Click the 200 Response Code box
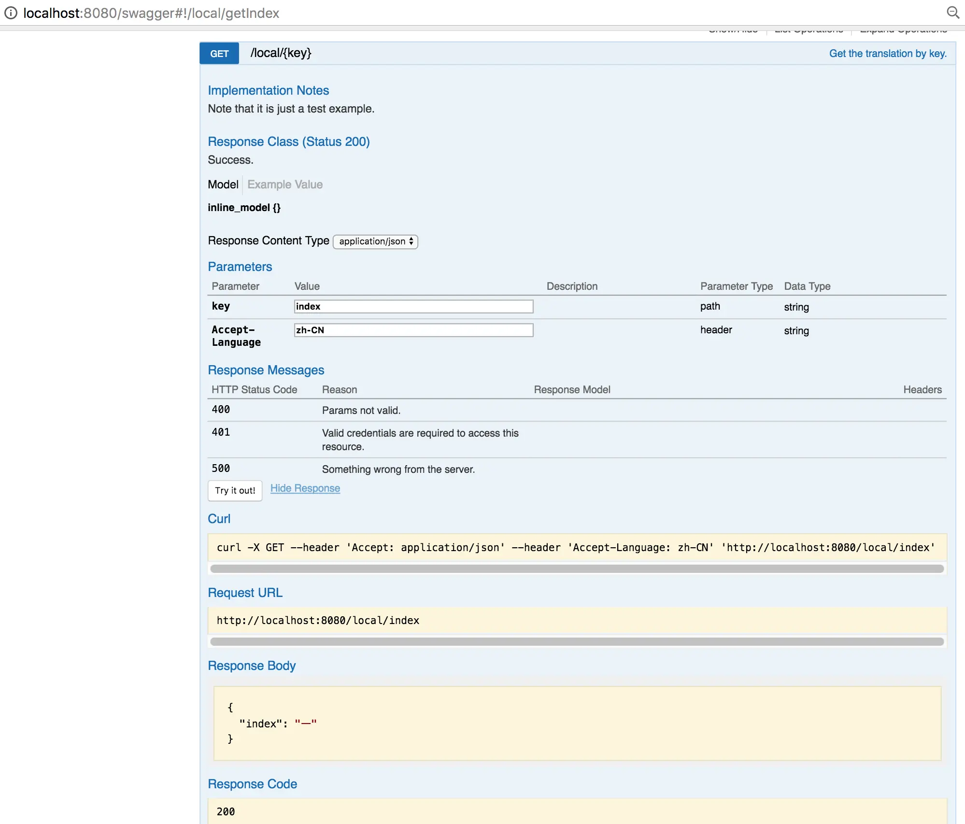 tap(577, 811)
